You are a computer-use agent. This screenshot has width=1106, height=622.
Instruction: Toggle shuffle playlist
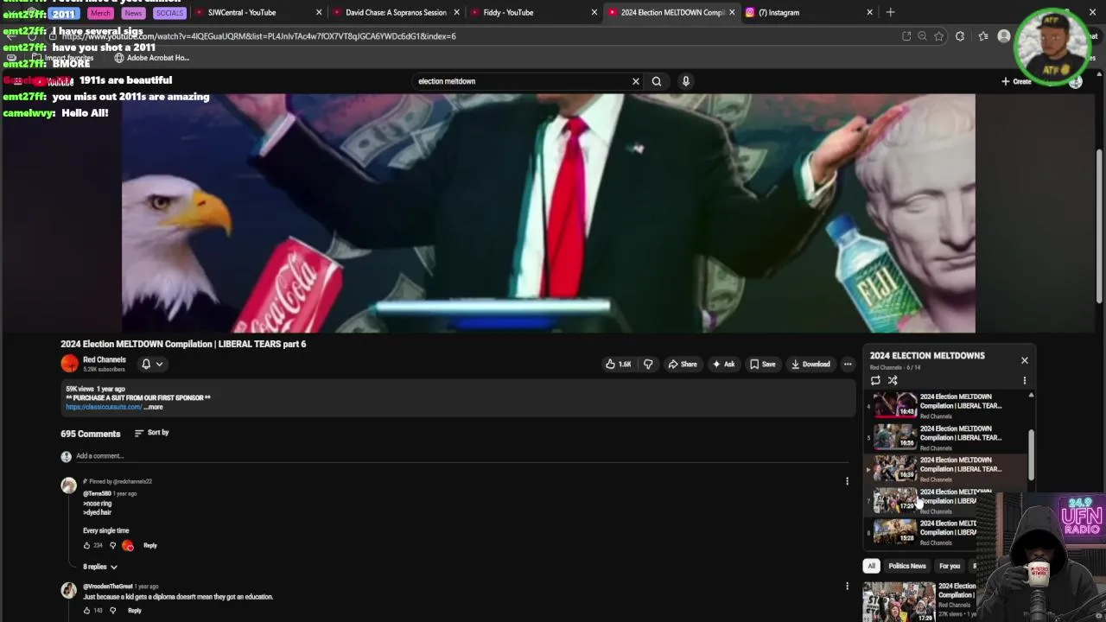click(x=893, y=380)
